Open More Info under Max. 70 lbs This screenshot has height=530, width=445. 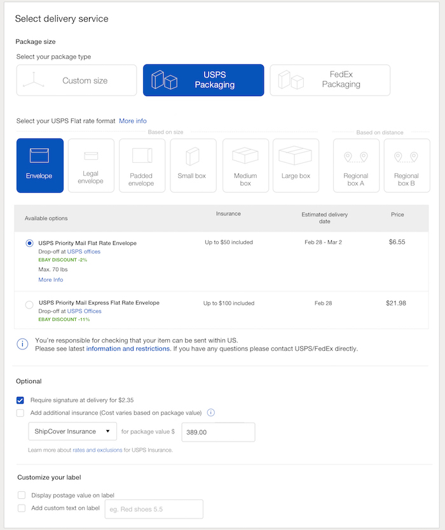51,280
